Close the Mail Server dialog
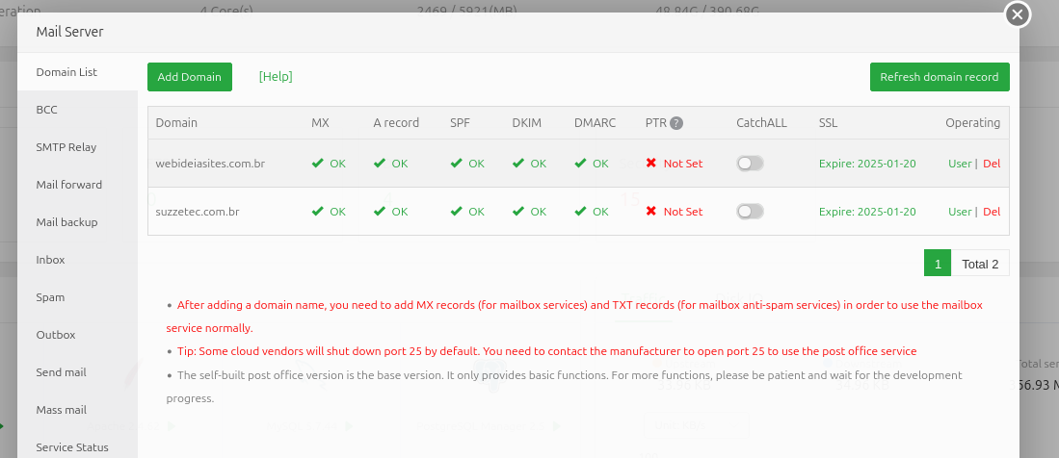 (1018, 14)
